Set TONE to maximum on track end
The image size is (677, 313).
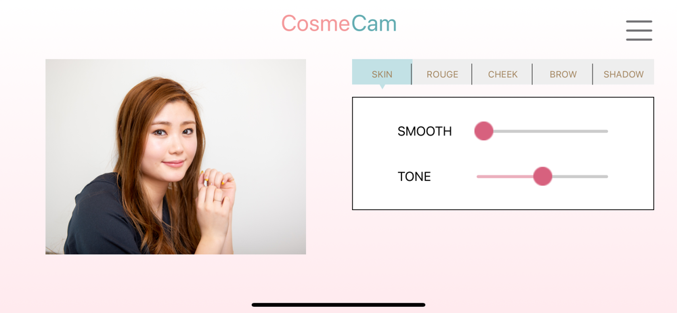pos(606,176)
